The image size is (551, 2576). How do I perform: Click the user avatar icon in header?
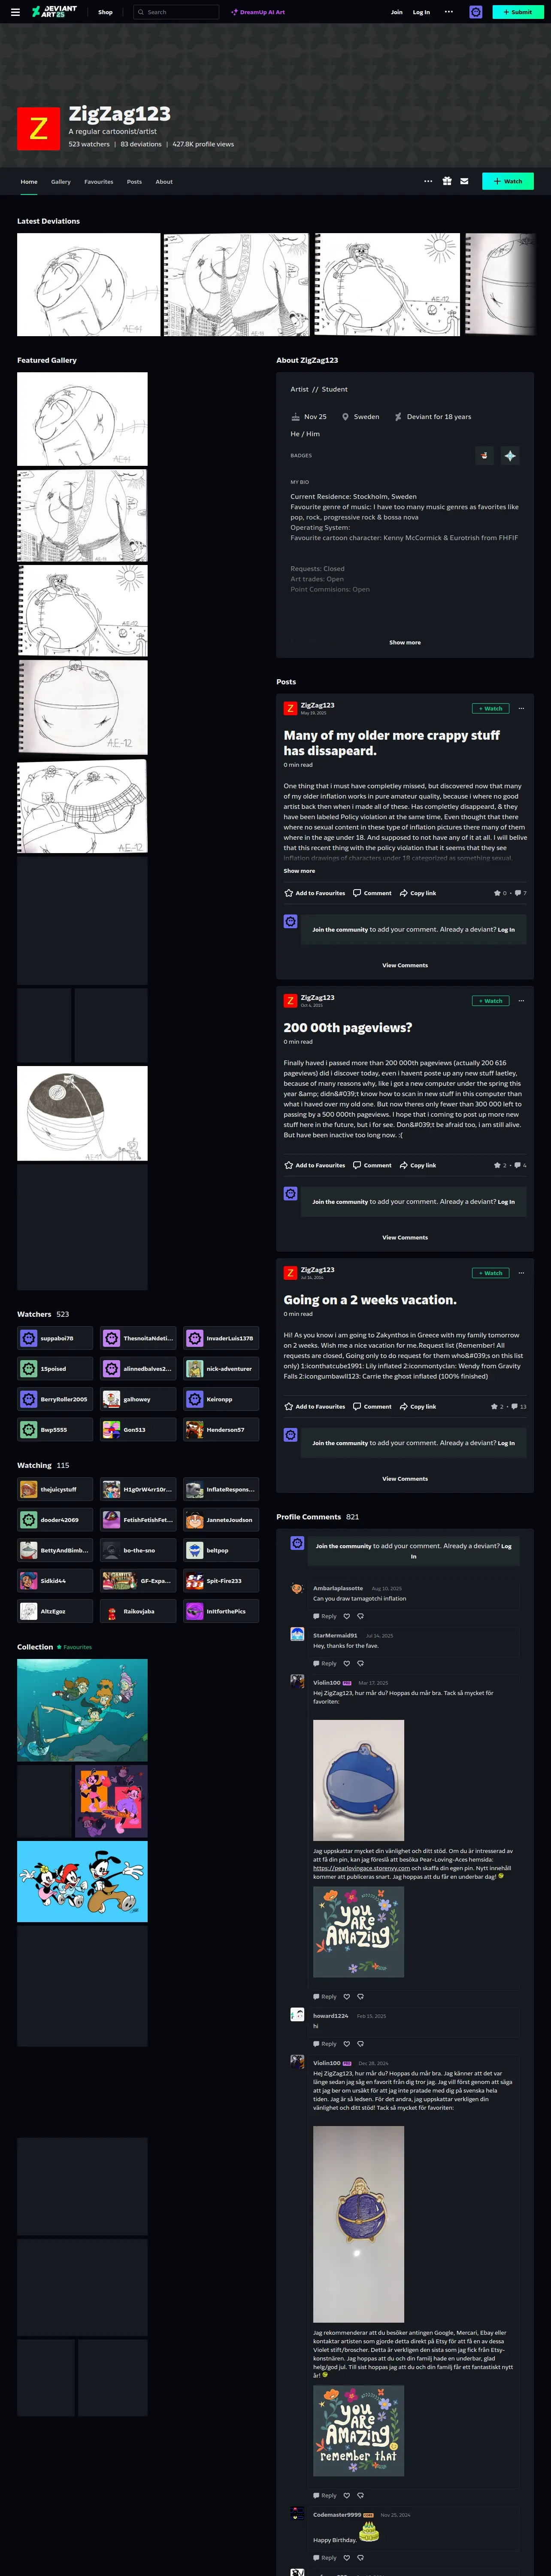(476, 12)
